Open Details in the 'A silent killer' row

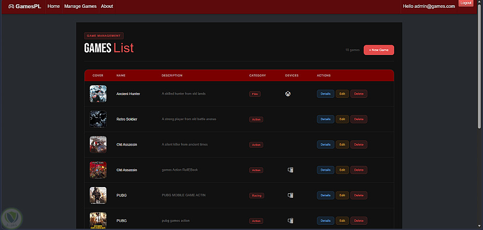tap(325, 145)
